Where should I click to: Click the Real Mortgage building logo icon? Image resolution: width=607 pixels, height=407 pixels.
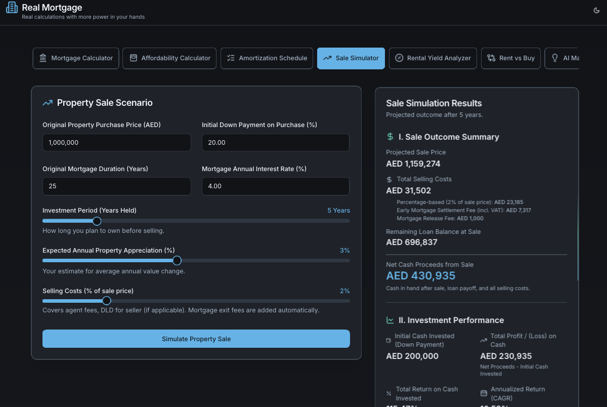click(x=12, y=8)
